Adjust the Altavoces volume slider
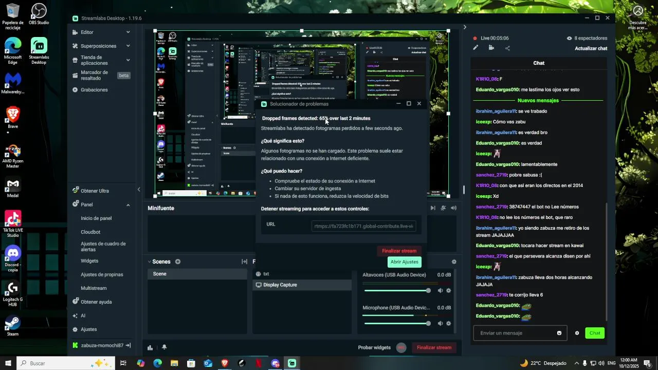658x370 pixels. click(397, 291)
